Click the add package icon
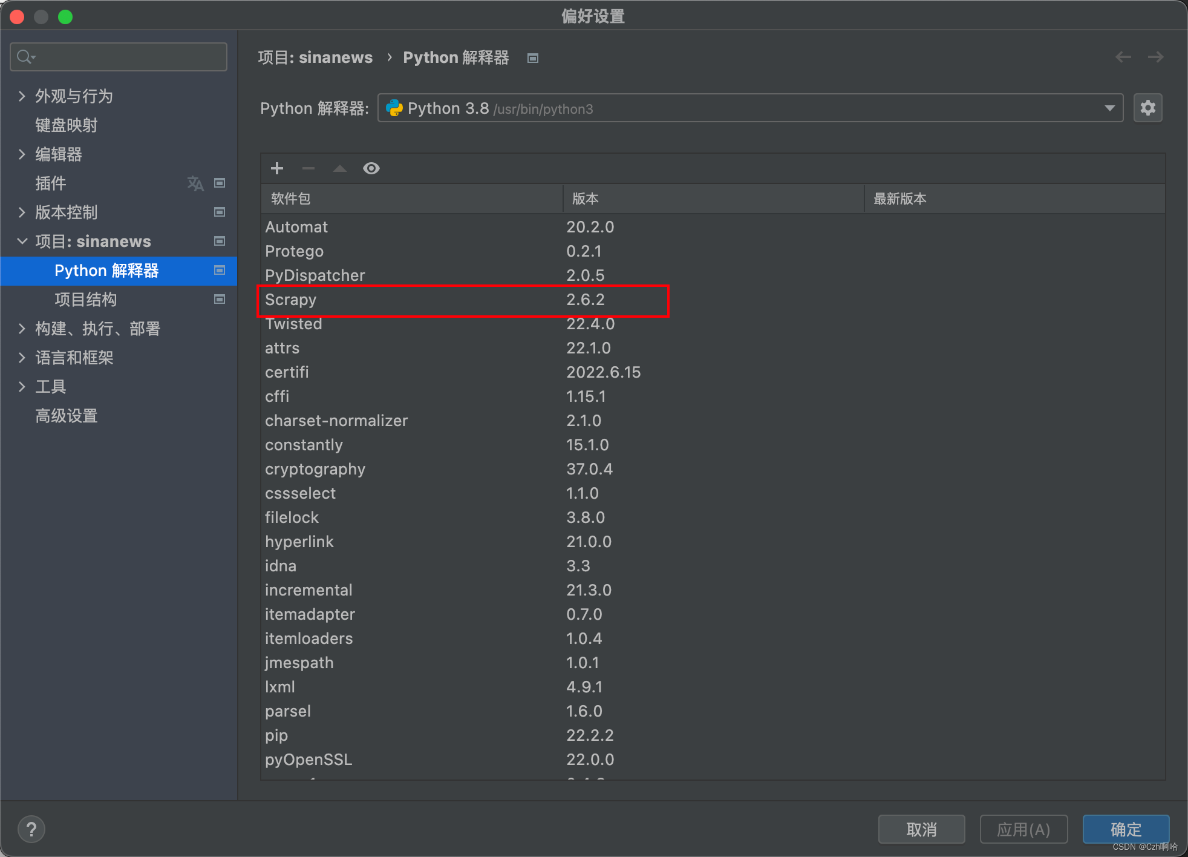This screenshot has width=1188, height=857. (276, 168)
